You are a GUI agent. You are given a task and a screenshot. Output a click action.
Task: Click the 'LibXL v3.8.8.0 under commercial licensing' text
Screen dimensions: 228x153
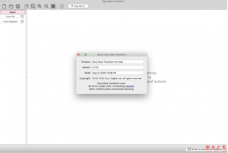coord(111,89)
